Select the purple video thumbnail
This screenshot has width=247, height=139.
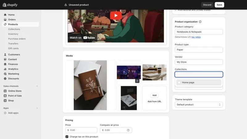coord(129,72)
